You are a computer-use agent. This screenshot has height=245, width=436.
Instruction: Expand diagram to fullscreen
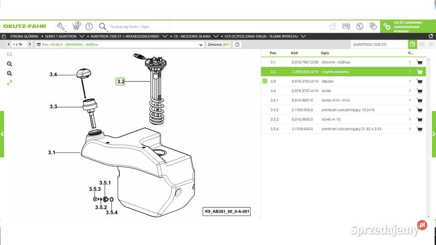point(10,83)
